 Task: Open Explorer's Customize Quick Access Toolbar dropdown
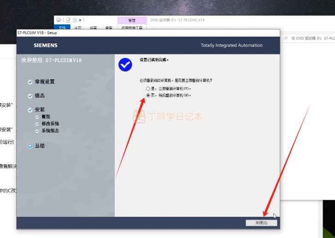click(x=80, y=20)
